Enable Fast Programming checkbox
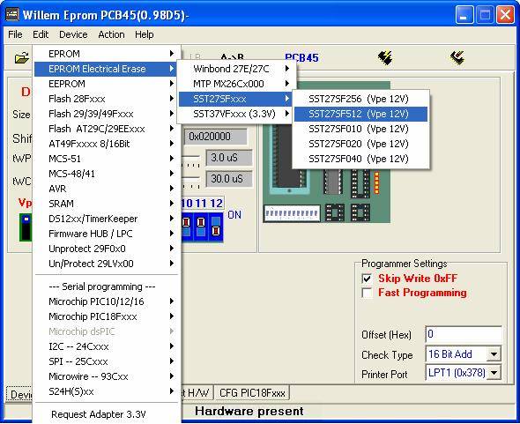 pyautogui.click(x=367, y=293)
